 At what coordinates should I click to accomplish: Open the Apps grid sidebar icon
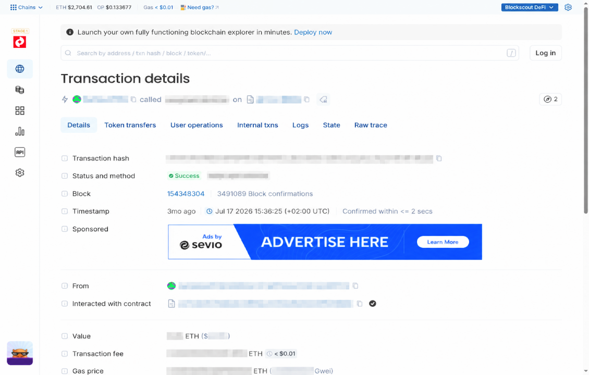[20, 110]
